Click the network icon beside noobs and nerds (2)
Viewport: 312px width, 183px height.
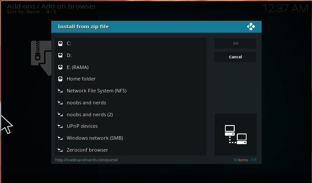(x=60, y=114)
